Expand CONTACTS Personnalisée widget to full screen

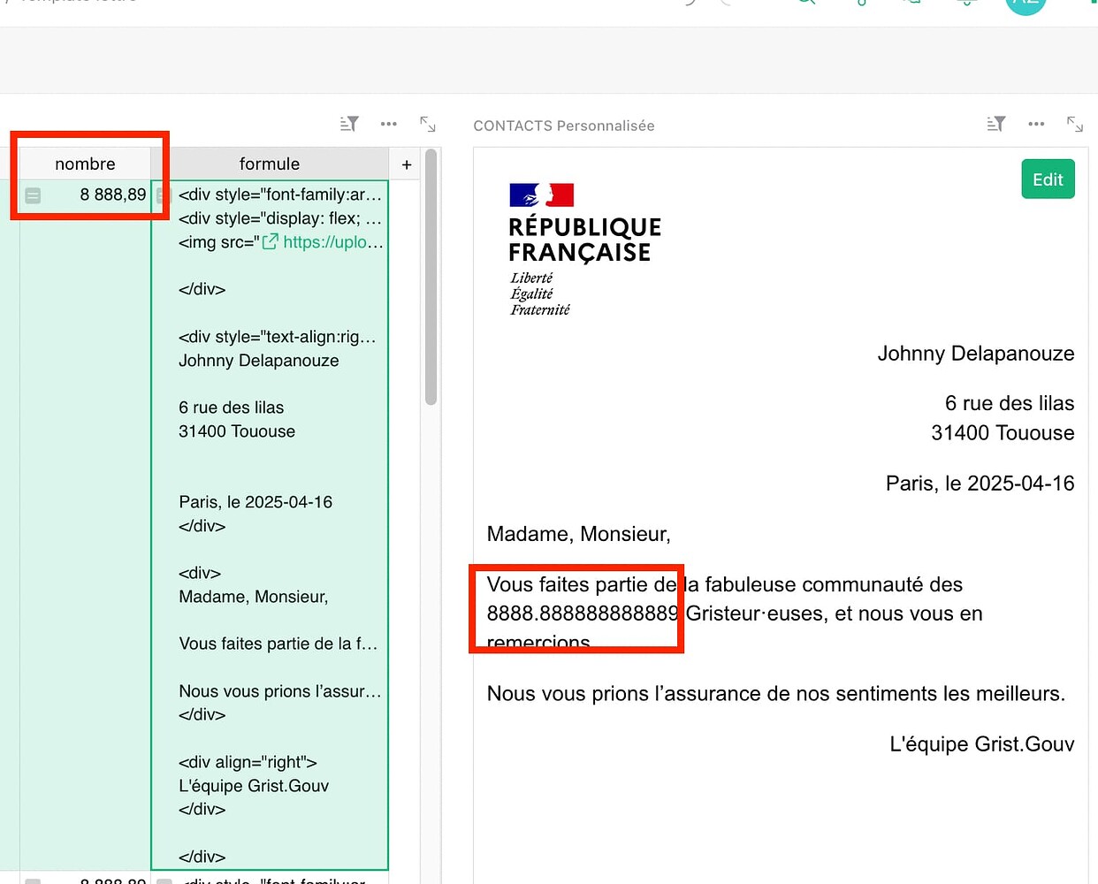click(1075, 124)
